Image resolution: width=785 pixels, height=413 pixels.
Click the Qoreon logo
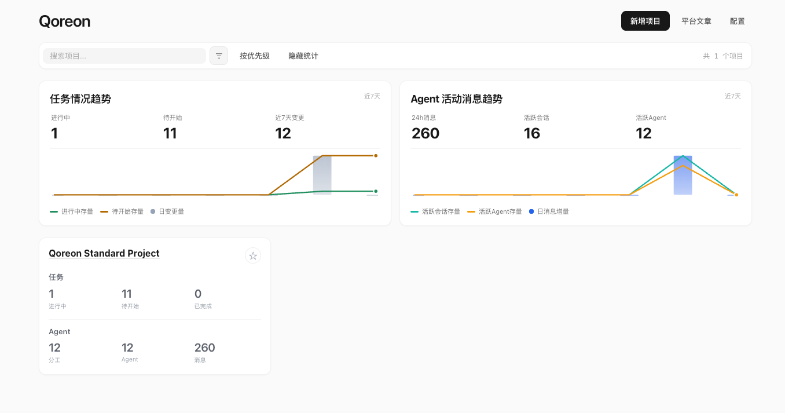click(64, 21)
